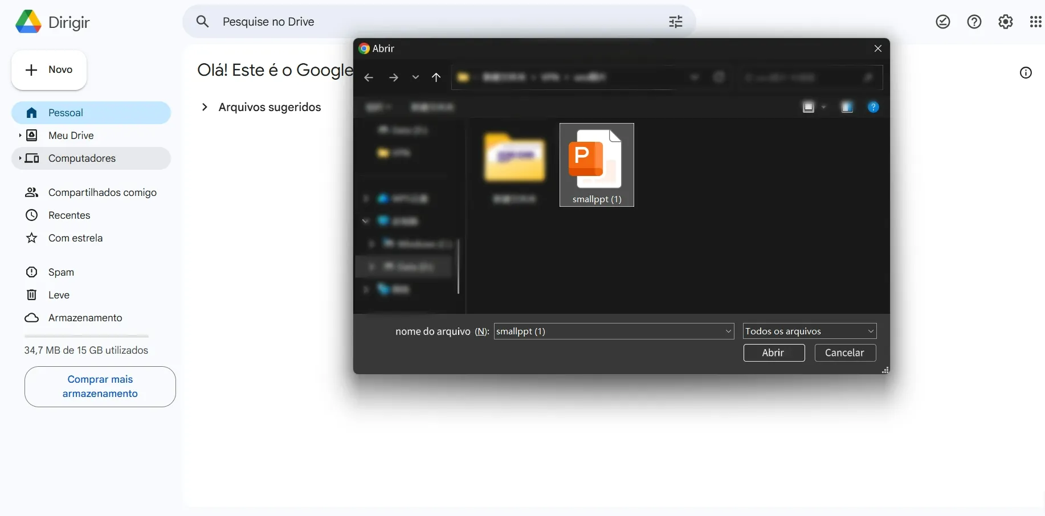Click the Drive logo icon

[28, 22]
